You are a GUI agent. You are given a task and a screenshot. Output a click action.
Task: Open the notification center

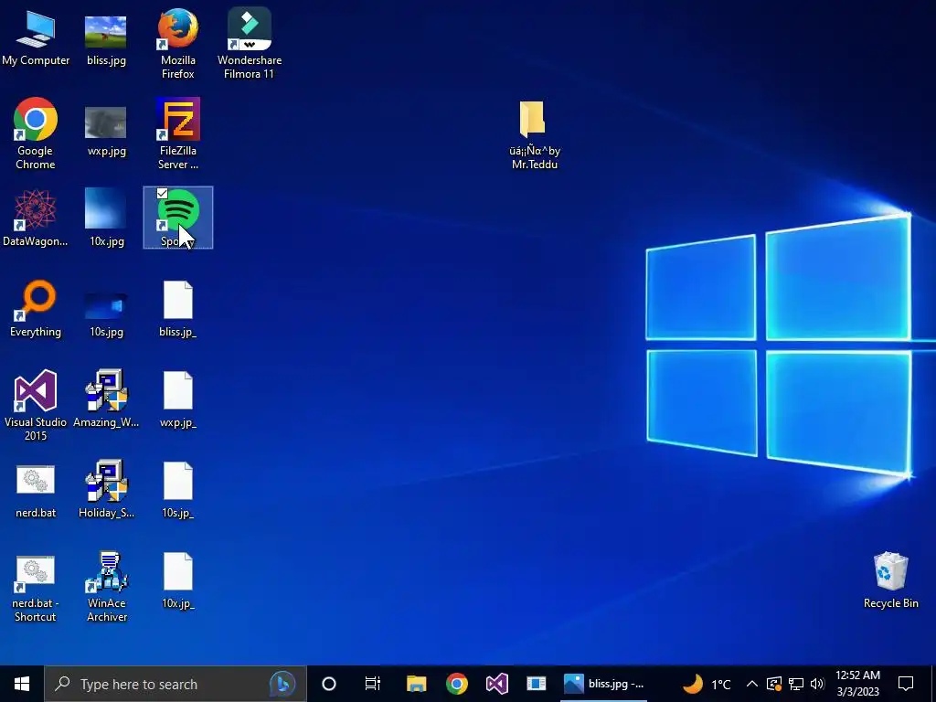tap(906, 684)
